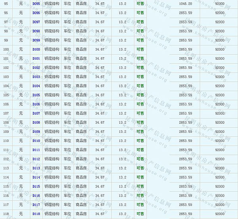
Task: Click the 1046.28 price cell
Action: point(185,4)
